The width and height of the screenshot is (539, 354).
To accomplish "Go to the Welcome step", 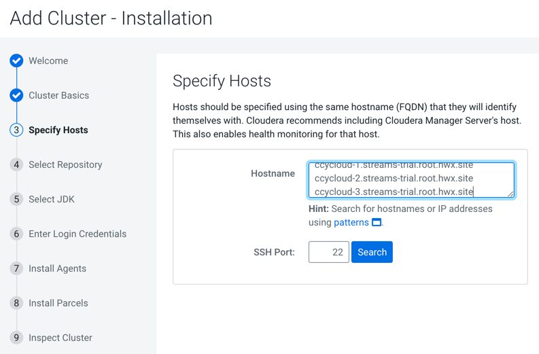I will point(48,60).
